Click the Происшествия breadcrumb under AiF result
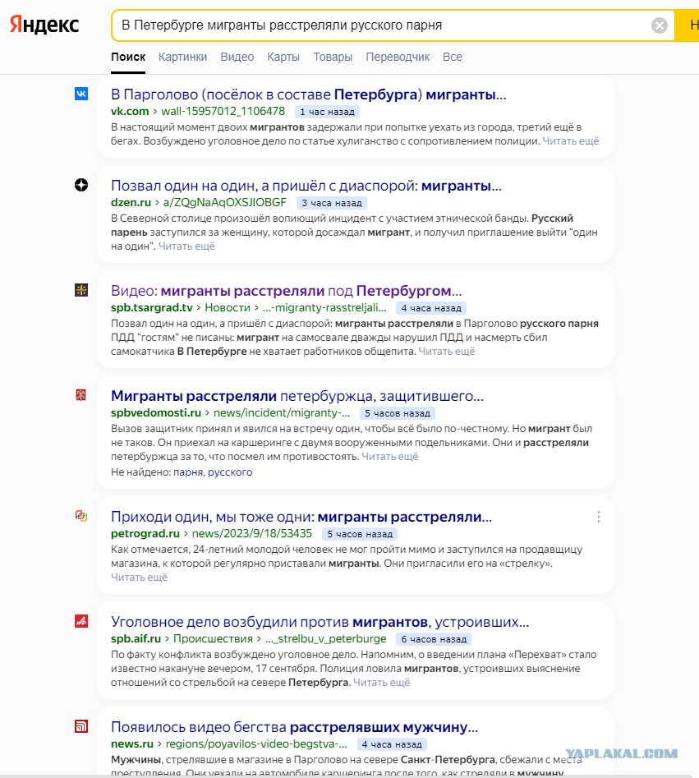The width and height of the screenshot is (699, 778). coord(213,639)
